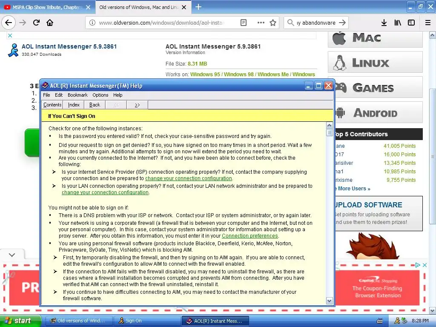Toggle reader view in address bar

coord(243,23)
